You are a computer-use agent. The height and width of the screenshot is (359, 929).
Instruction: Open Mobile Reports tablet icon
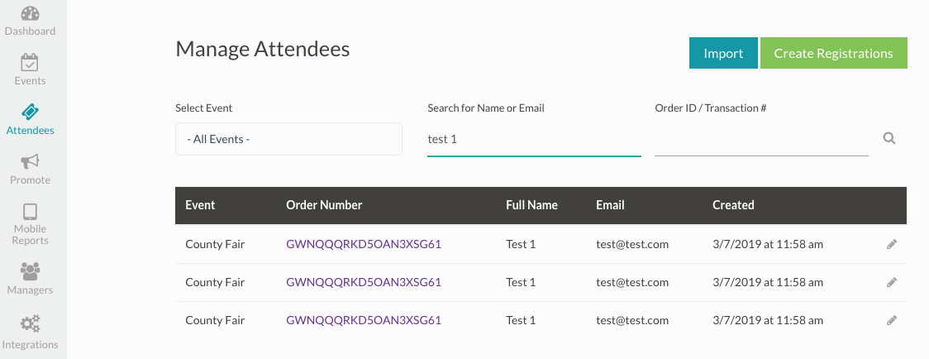[x=30, y=211]
